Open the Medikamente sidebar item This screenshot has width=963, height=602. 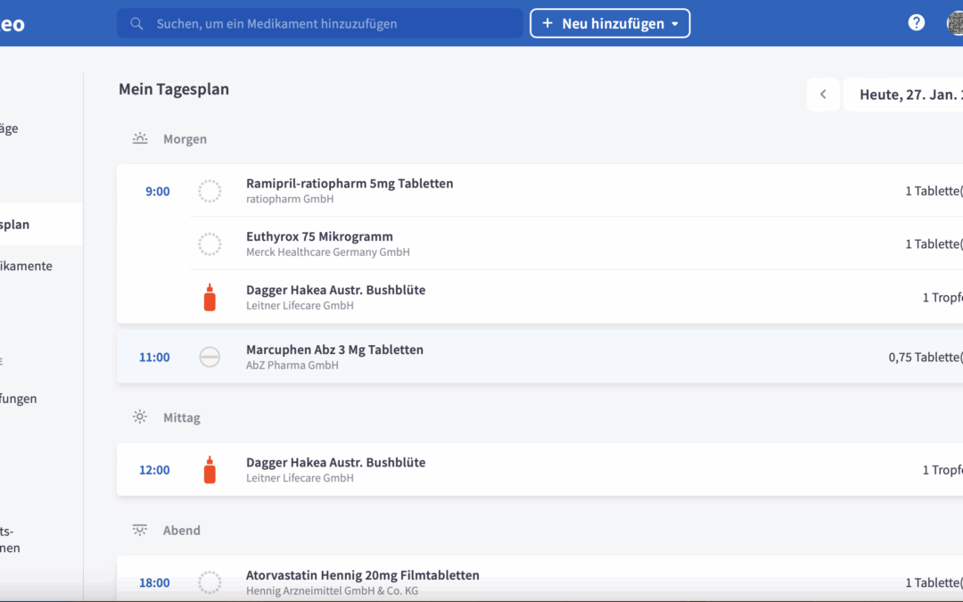(x=27, y=266)
